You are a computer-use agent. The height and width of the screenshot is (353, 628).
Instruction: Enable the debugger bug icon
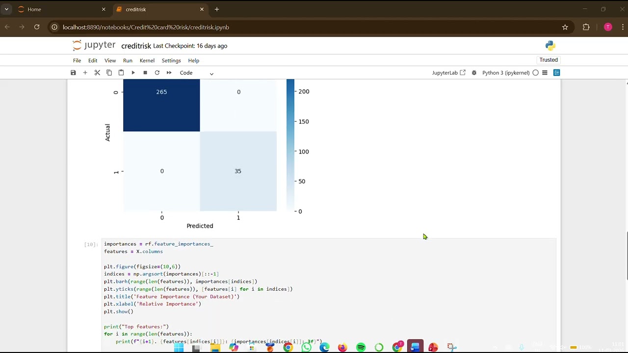(474, 73)
